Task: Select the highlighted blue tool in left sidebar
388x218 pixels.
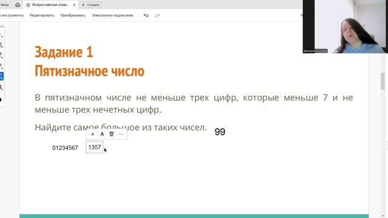Action: (1, 76)
